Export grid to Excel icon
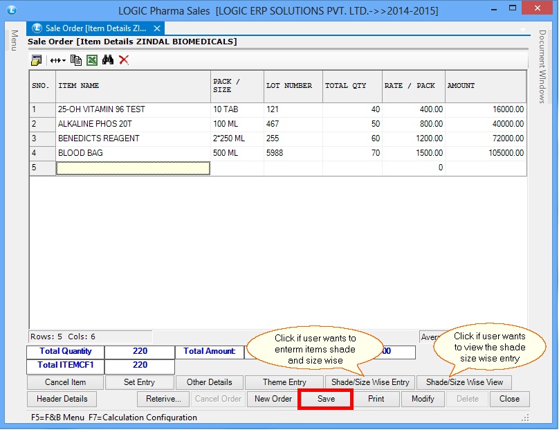Viewport: 559px width, 430px height. 92,60
